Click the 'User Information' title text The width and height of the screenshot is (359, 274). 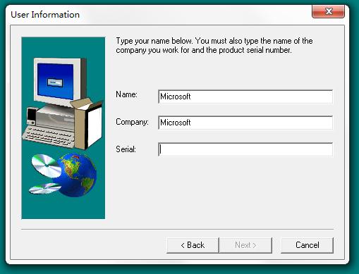(x=45, y=15)
